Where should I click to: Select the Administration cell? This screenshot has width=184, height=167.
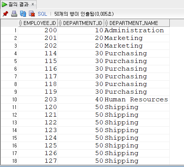tap(137, 30)
